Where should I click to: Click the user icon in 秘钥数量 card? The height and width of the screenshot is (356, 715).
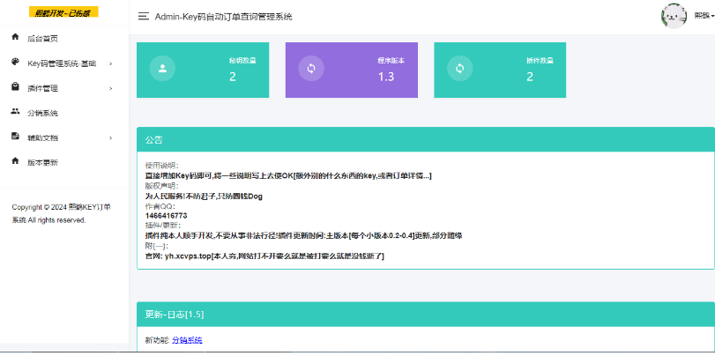coord(162,69)
